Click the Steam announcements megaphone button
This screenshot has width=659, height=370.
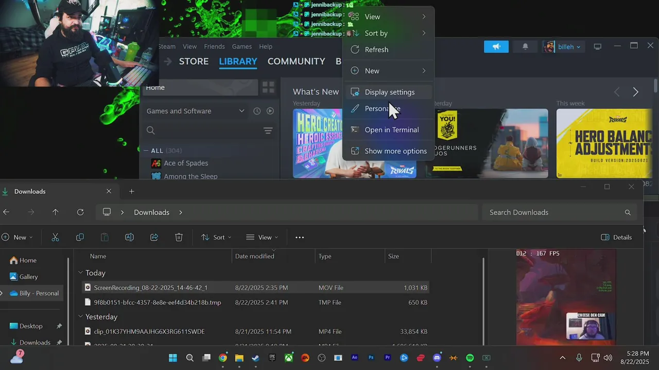tap(496, 47)
